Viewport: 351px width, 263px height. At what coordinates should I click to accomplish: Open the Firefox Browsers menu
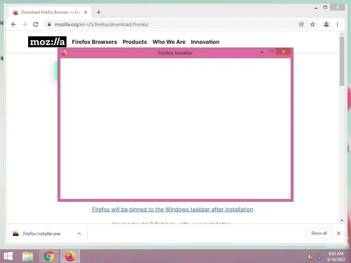pos(95,42)
